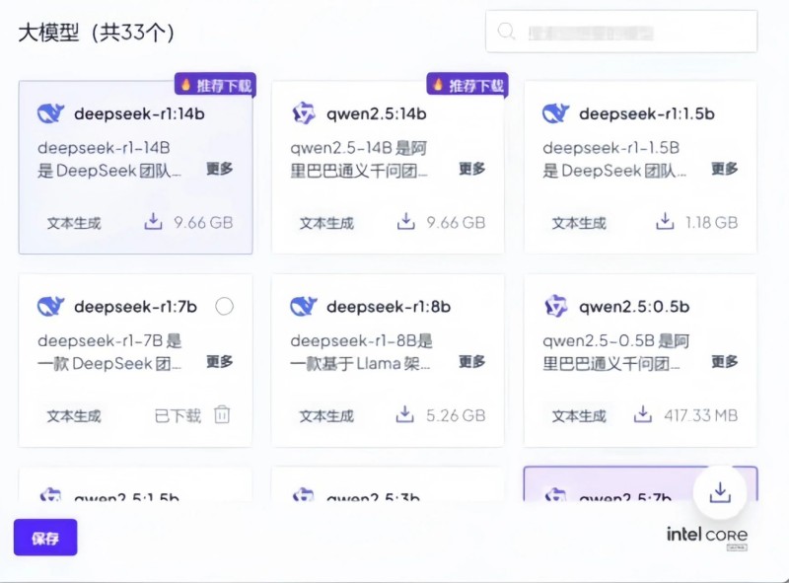The height and width of the screenshot is (583, 789).
Task: Click the circular download button on qwen2.5:7b
Action: click(x=720, y=491)
